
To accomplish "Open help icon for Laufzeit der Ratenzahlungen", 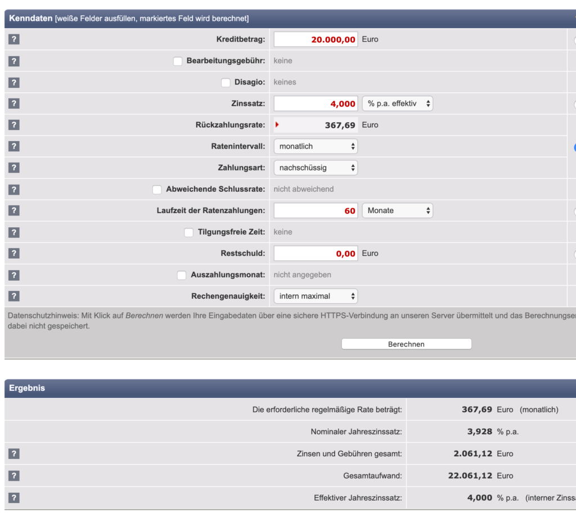I will [14, 210].
